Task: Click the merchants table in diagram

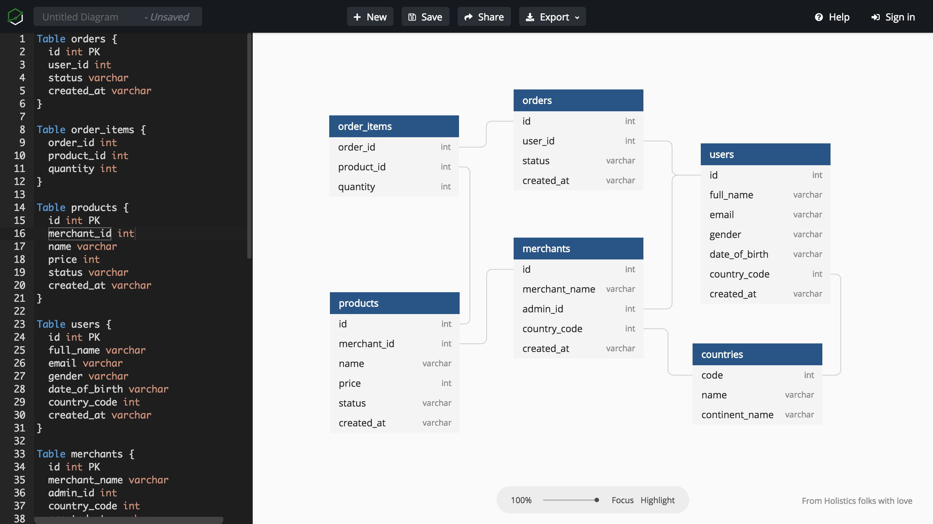Action: pyautogui.click(x=577, y=248)
